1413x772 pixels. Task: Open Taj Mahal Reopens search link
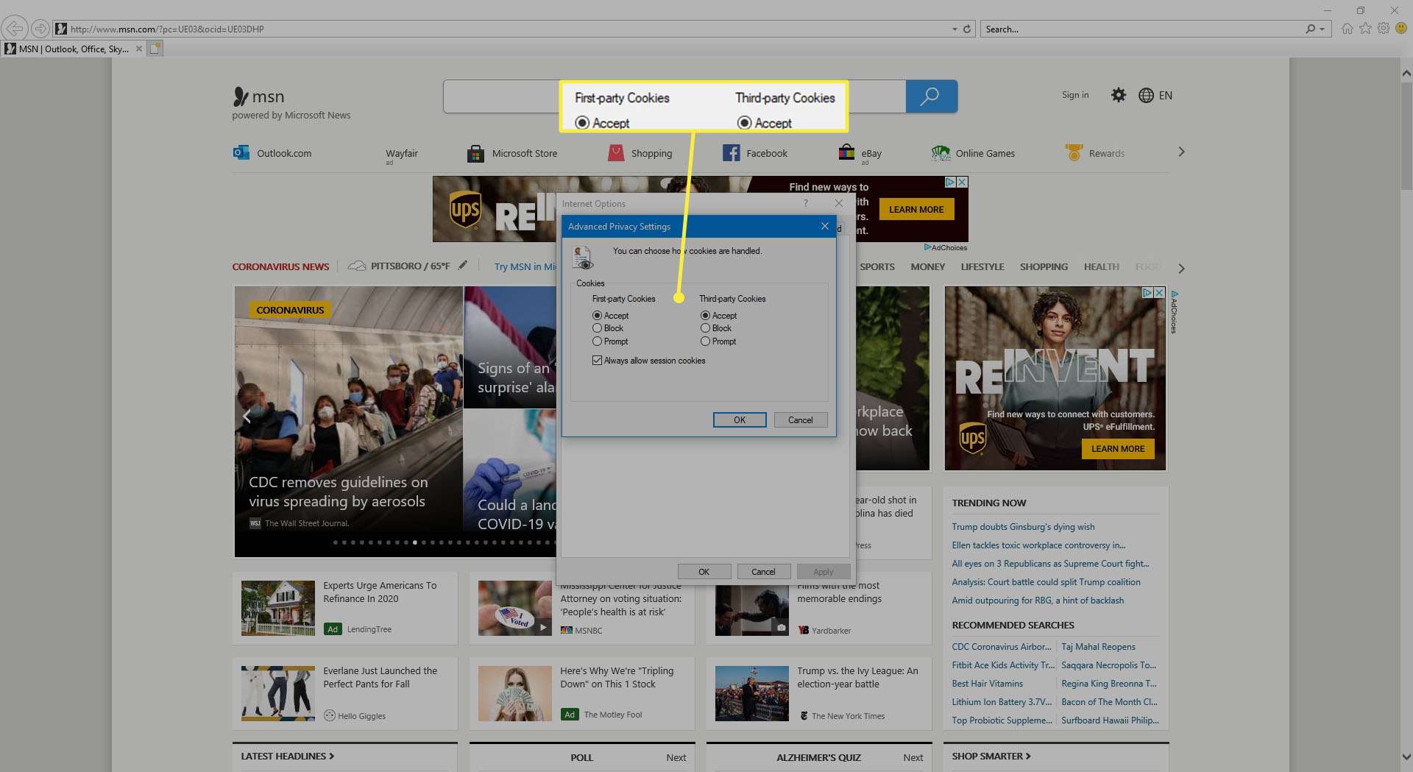coord(1098,646)
